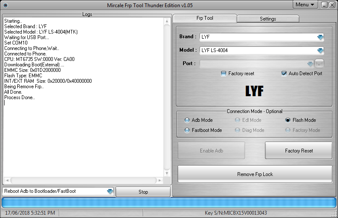Click the Brand field showing LYF

pos(262,37)
